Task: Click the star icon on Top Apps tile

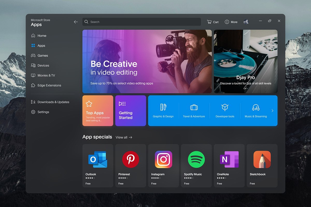Action: pos(89,104)
